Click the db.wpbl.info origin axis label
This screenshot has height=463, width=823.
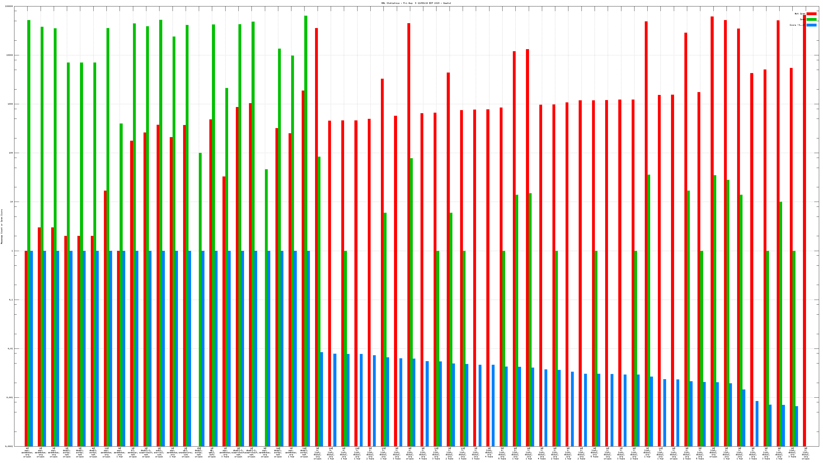click(x=212, y=452)
